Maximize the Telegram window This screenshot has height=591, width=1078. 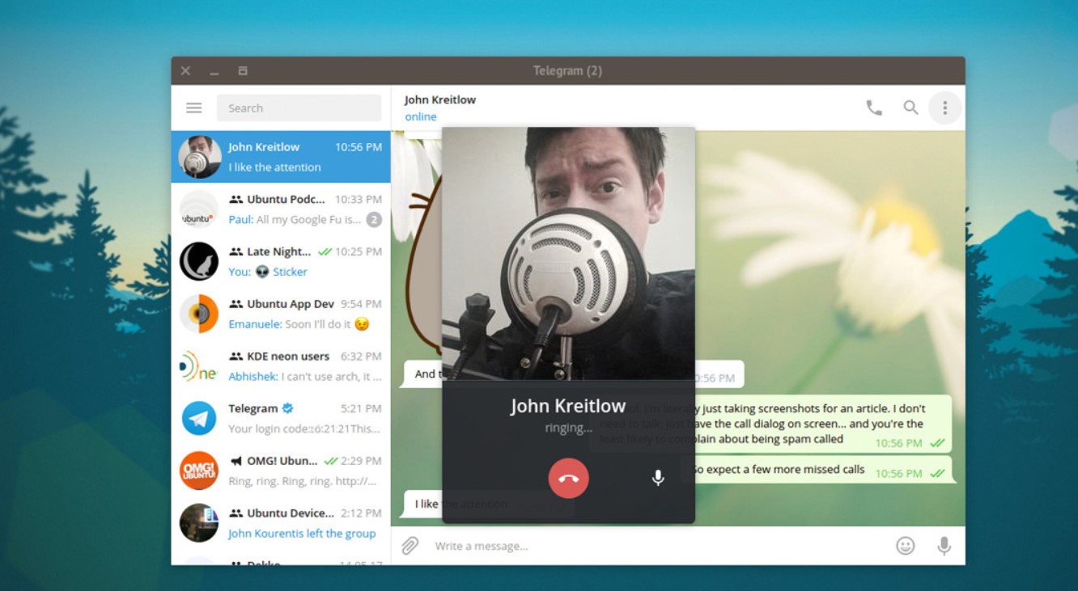coord(243,71)
